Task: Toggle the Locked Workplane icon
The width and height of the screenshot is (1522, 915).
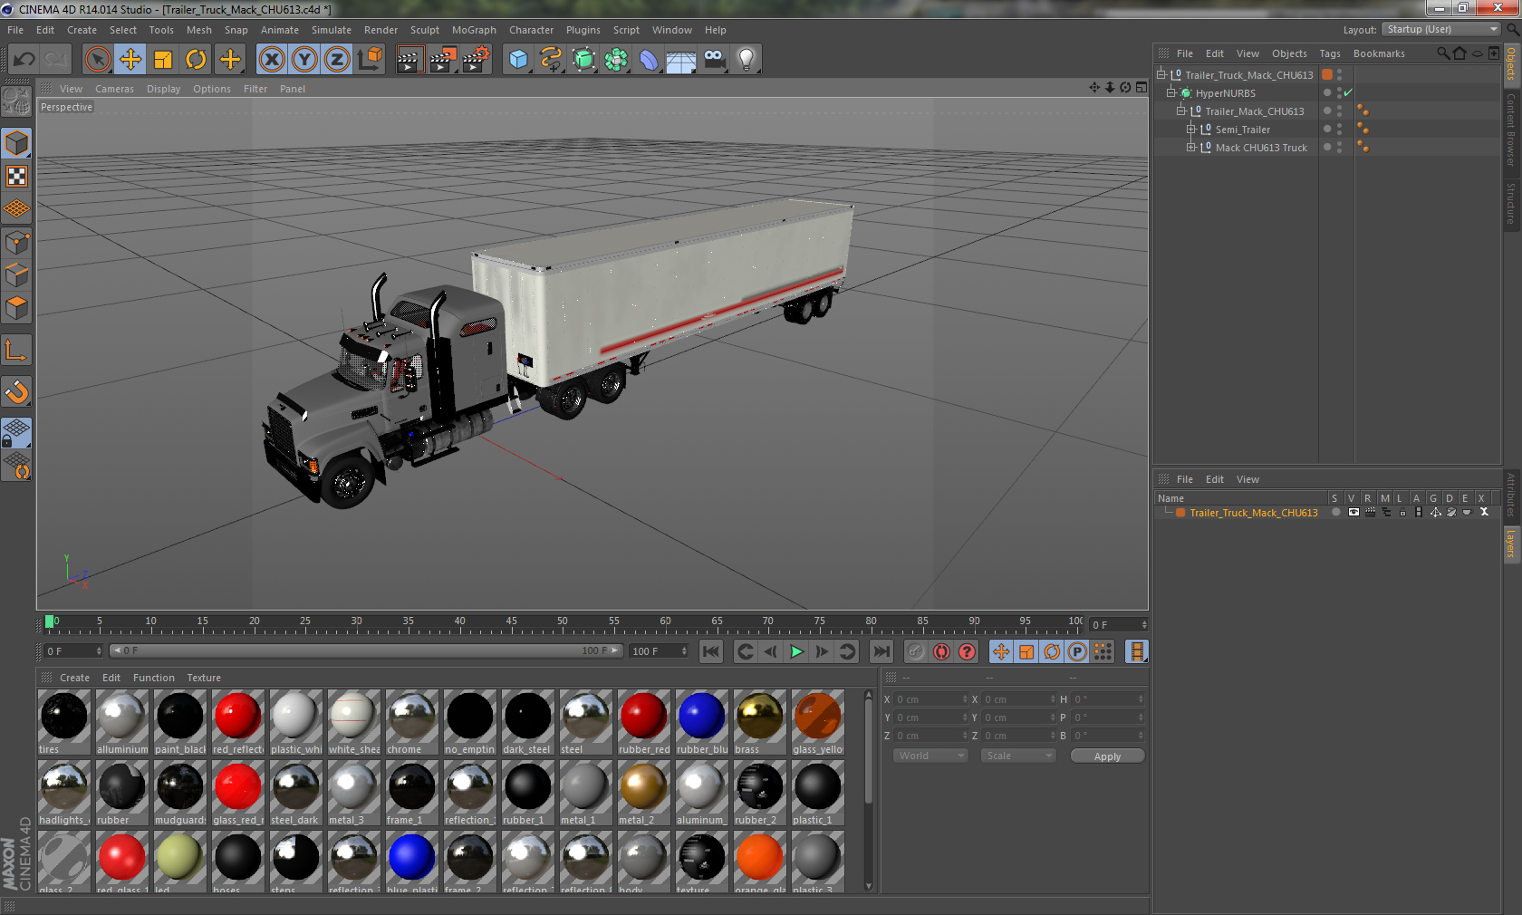Action: click(16, 432)
